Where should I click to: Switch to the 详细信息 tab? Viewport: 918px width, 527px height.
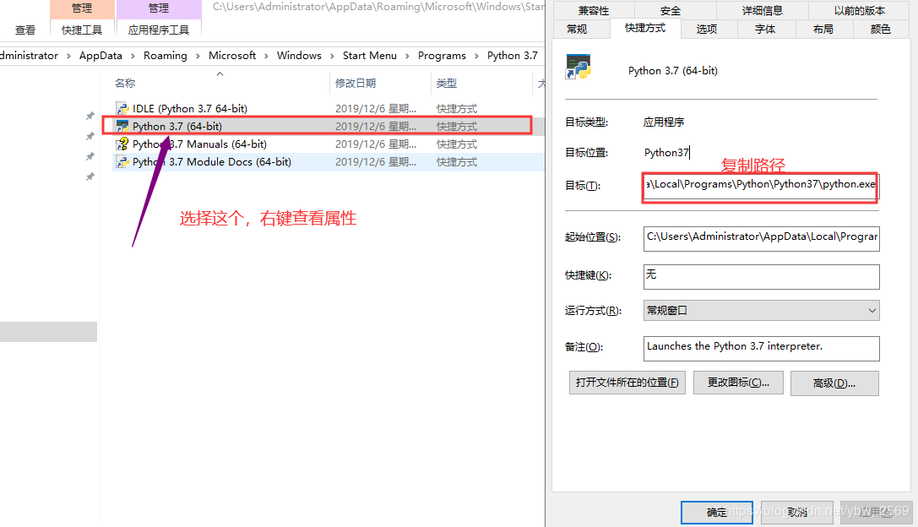tap(763, 10)
